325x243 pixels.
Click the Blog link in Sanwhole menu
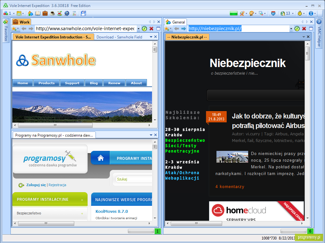[94, 83]
